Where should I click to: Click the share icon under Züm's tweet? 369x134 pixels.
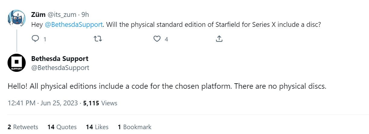click(x=219, y=39)
